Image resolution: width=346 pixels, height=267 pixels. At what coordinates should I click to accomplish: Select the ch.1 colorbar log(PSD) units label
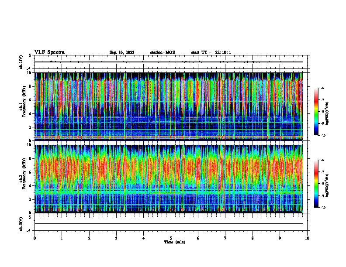(x=327, y=113)
